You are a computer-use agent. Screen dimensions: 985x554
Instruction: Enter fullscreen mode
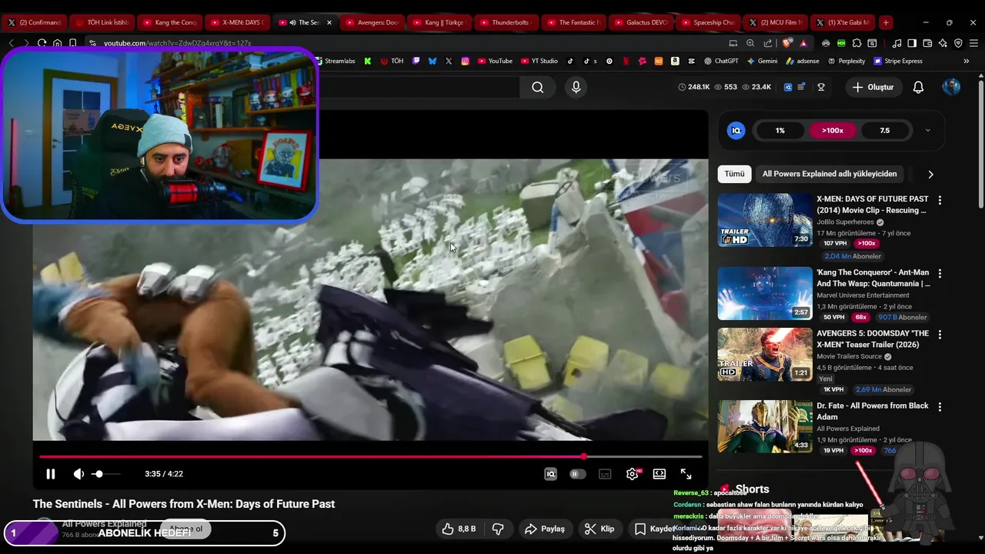[x=686, y=474]
